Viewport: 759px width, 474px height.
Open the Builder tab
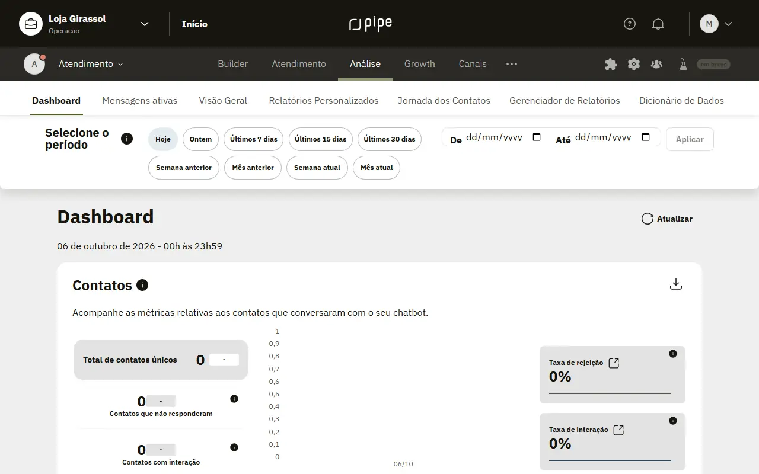pyautogui.click(x=233, y=64)
